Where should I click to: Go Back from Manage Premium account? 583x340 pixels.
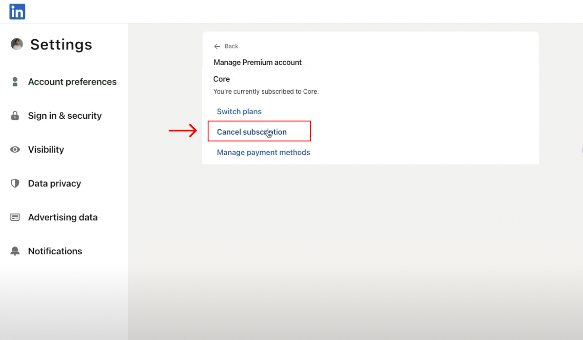(231, 46)
